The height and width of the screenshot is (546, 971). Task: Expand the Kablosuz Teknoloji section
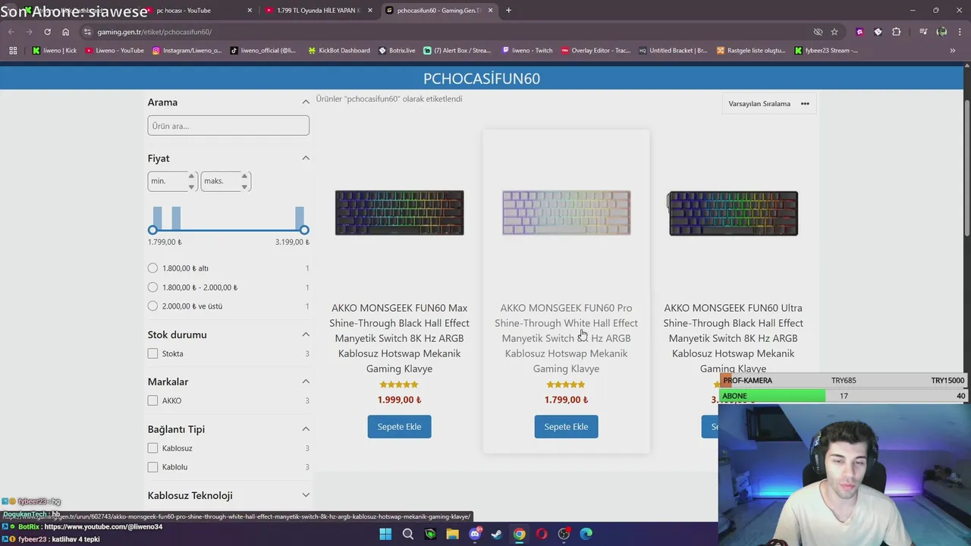[306, 495]
